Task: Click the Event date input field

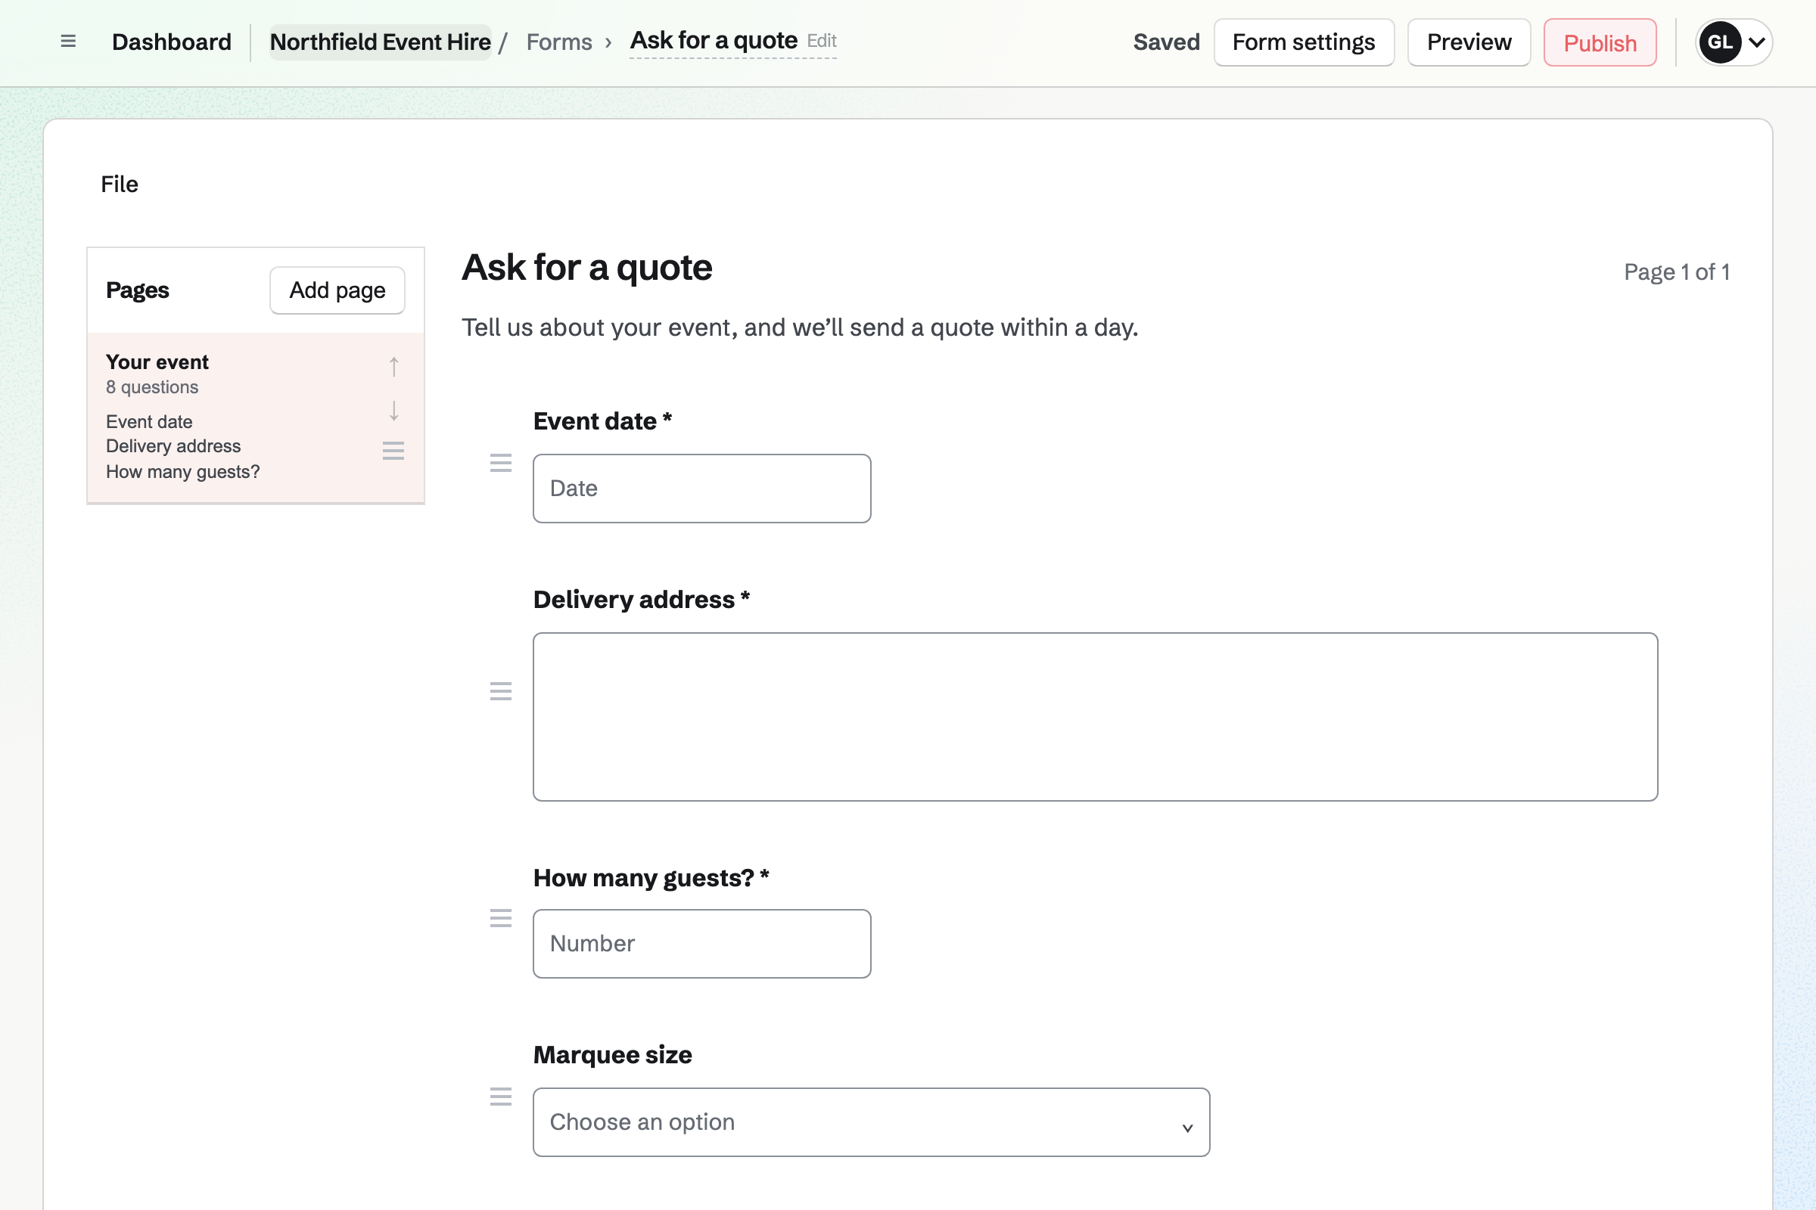Action: click(x=702, y=489)
